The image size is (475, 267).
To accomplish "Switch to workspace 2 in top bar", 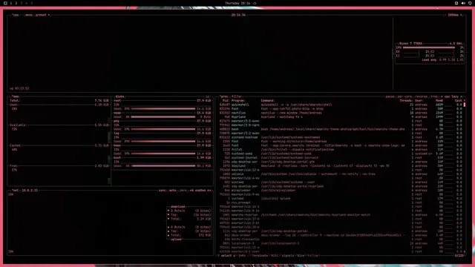I will [16, 3].
